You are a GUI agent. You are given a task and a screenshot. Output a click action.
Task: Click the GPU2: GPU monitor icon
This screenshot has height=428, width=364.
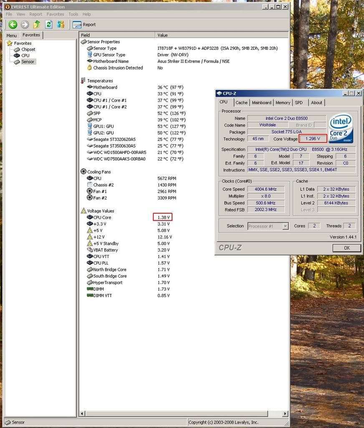(x=90, y=132)
